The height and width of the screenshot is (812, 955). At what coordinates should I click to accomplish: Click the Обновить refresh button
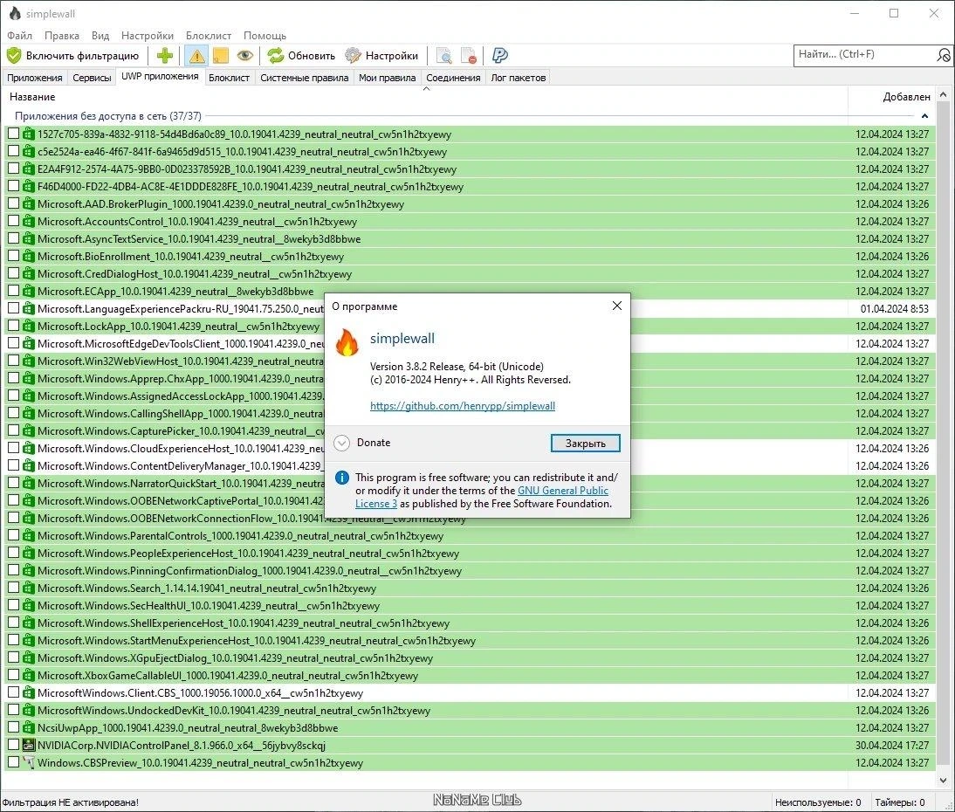click(301, 56)
